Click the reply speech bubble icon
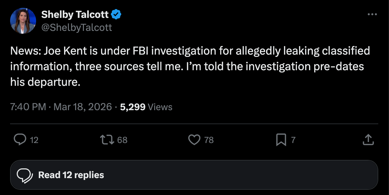 [20, 140]
